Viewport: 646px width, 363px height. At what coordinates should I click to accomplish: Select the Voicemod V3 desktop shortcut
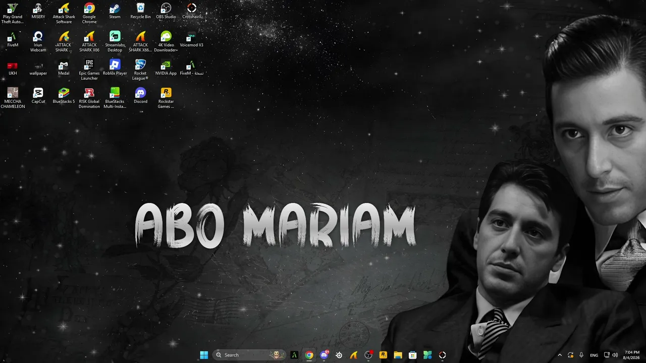click(192, 39)
